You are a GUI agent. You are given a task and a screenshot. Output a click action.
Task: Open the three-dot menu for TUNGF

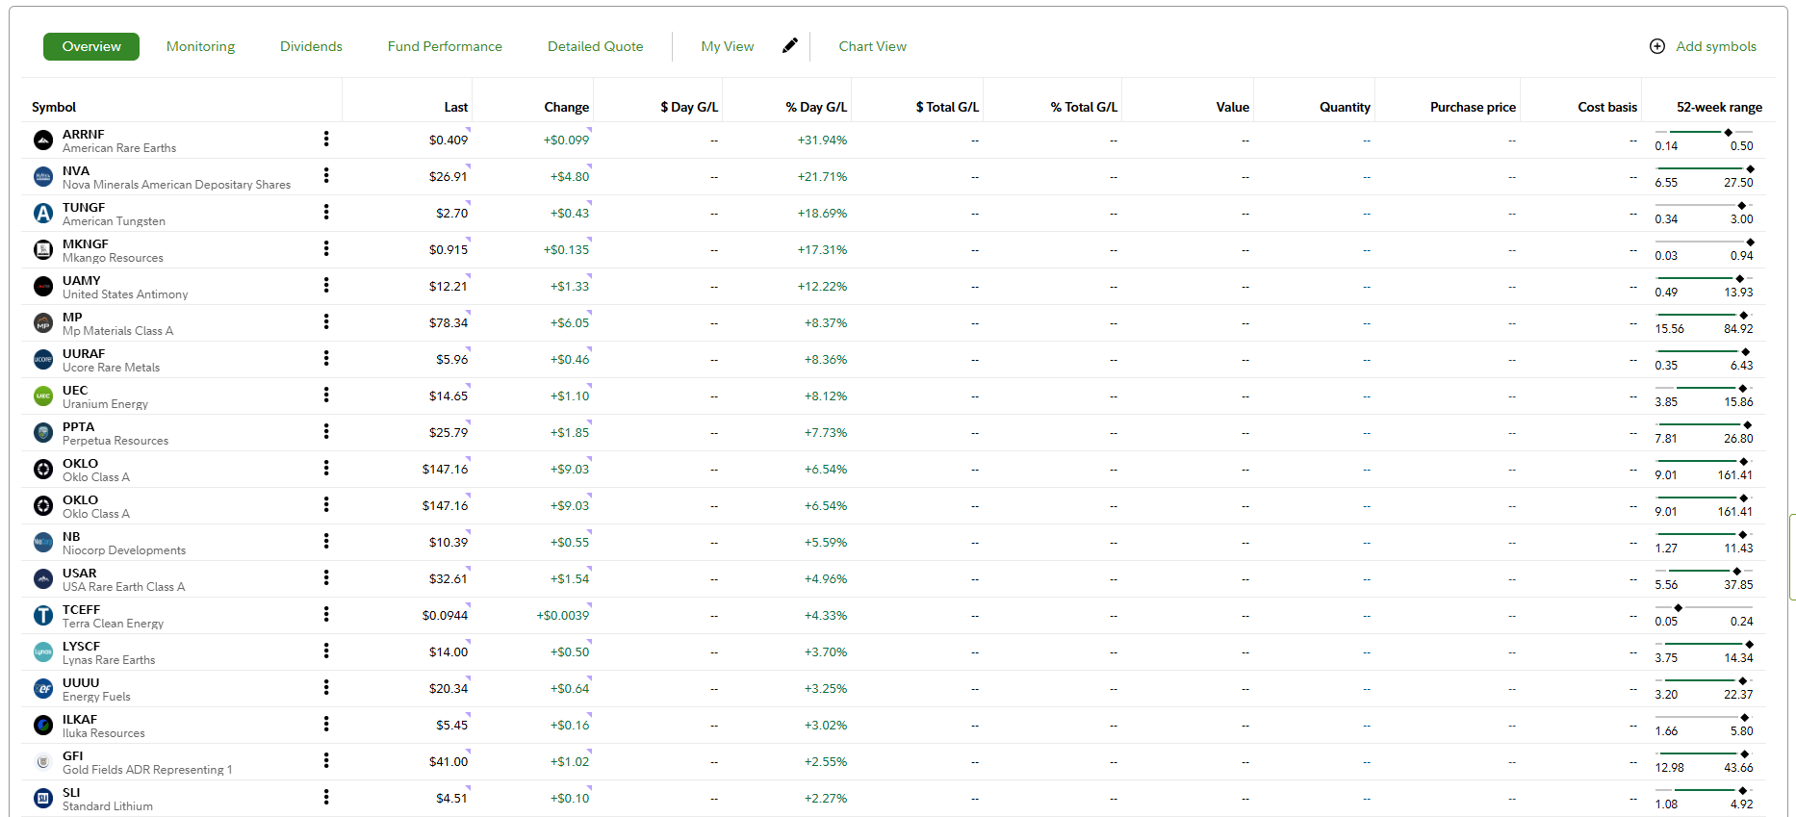click(326, 212)
